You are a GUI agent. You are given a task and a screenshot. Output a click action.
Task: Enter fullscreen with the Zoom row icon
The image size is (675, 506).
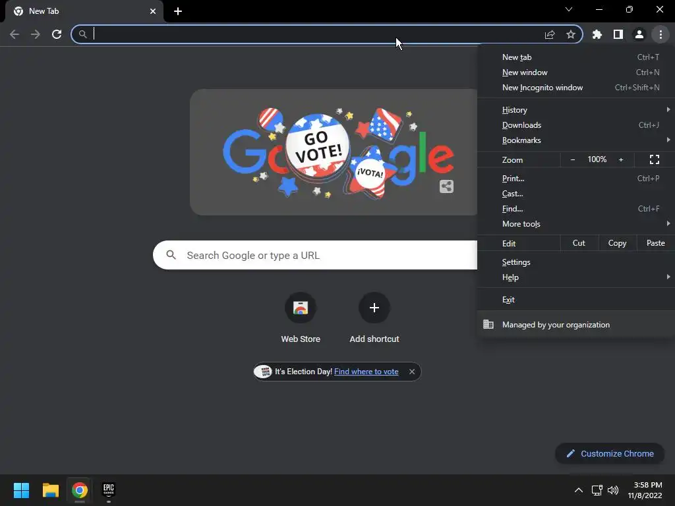[655, 159]
